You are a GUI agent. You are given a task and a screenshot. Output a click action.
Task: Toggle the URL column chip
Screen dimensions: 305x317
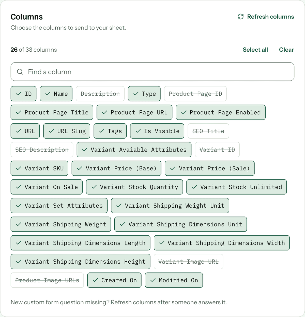click(25, 131)
